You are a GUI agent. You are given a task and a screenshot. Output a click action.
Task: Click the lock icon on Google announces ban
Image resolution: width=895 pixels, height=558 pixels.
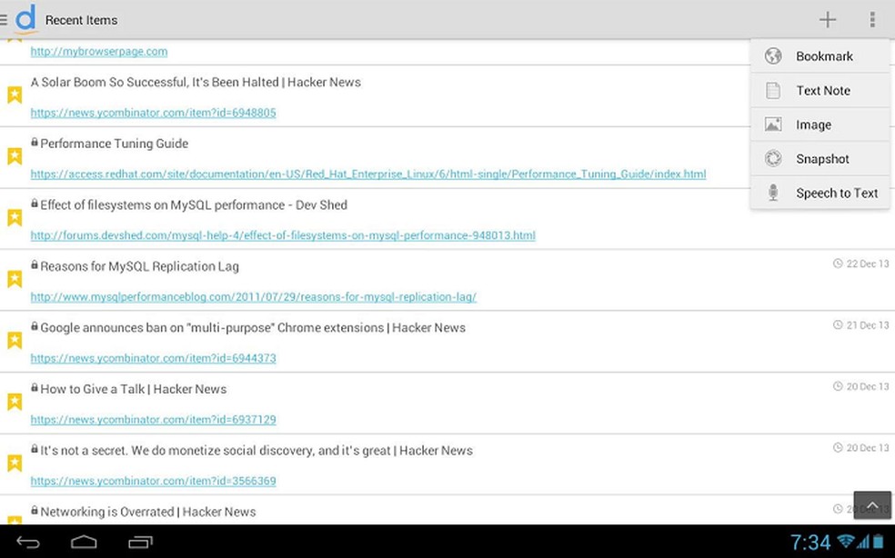tap(35, 326)
